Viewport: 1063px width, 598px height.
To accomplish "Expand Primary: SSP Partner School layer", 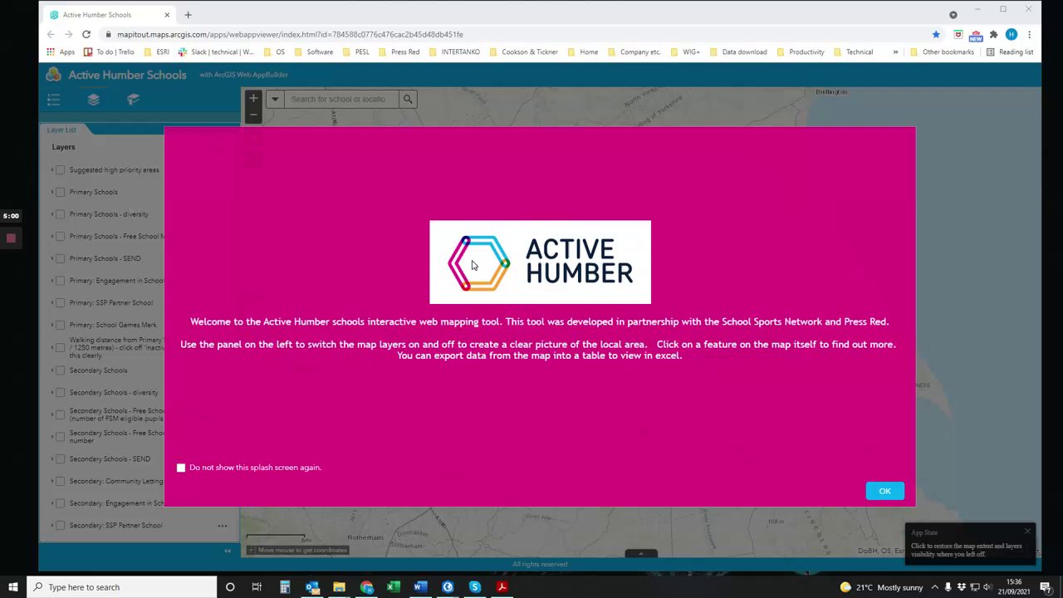I will [51, 303].
